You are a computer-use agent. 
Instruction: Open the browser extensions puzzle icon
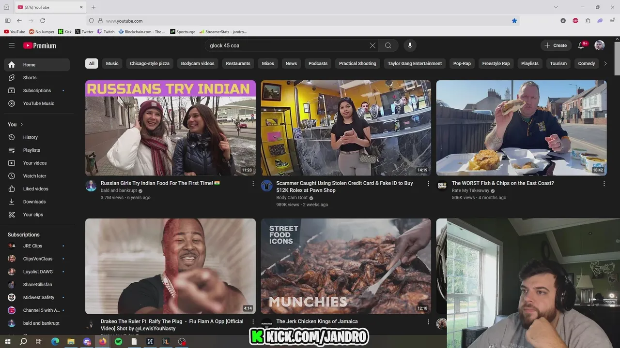588,21
